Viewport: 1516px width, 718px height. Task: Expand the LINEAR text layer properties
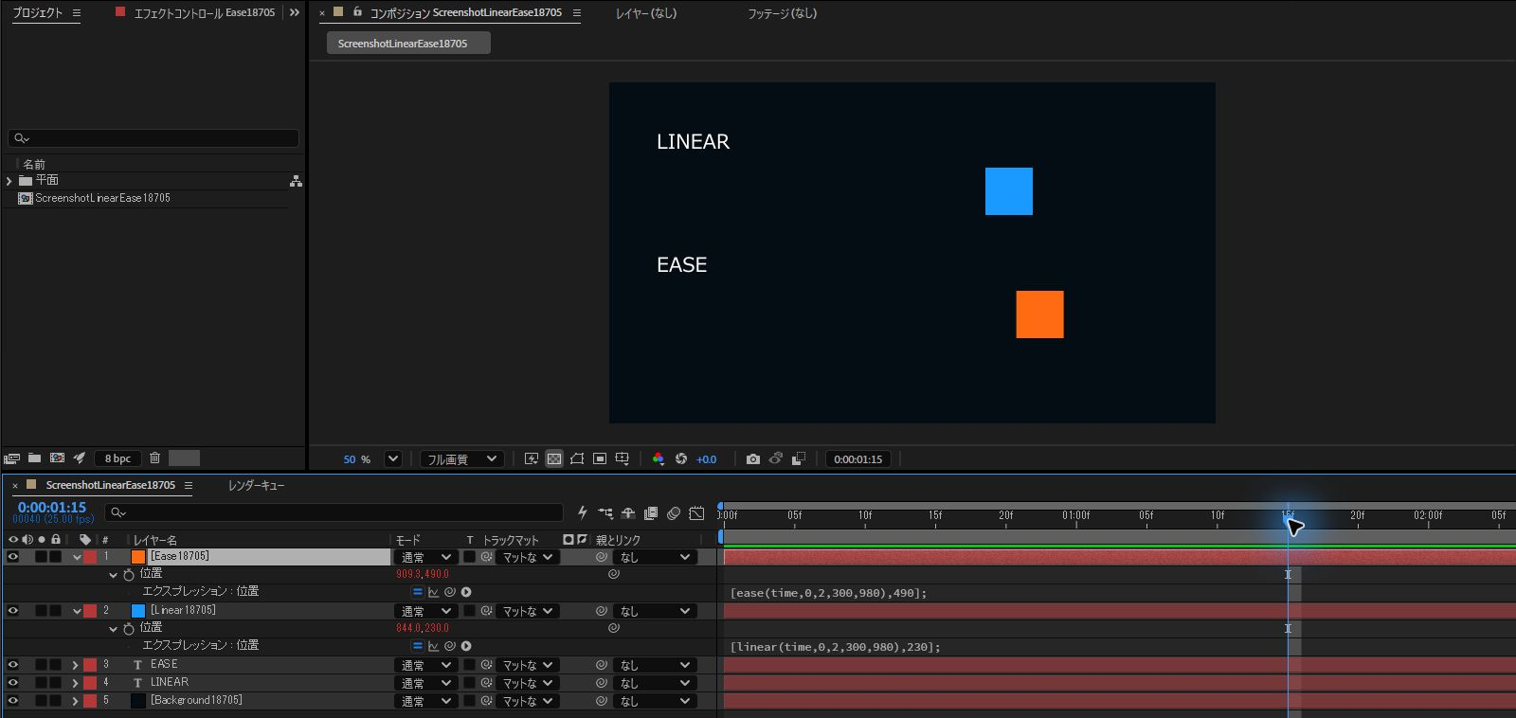[75, 683]
